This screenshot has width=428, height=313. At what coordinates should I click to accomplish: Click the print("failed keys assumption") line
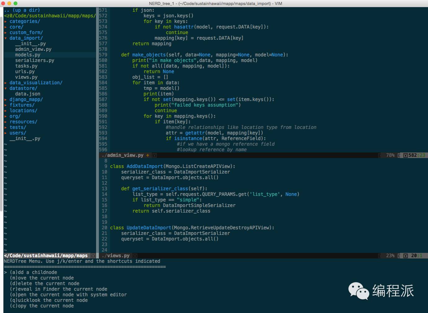pos(198,105)
